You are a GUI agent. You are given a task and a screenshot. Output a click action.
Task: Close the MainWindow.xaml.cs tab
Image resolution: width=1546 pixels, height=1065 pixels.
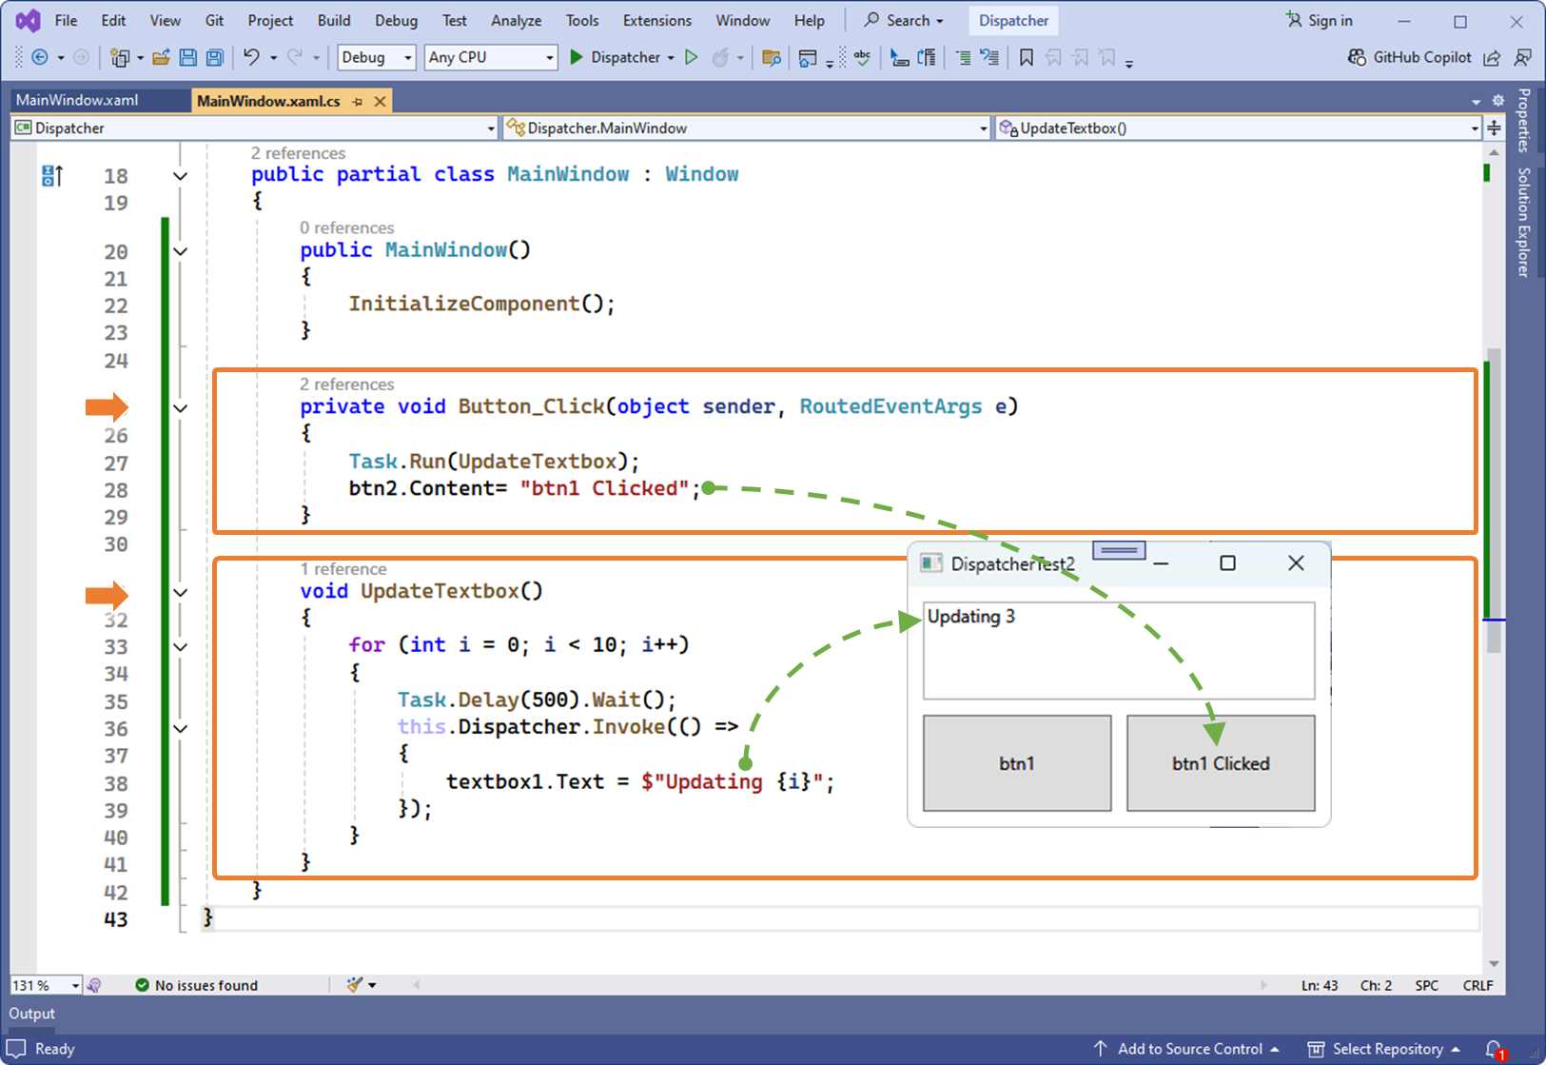pyautogui.click(x=380, y=101)
